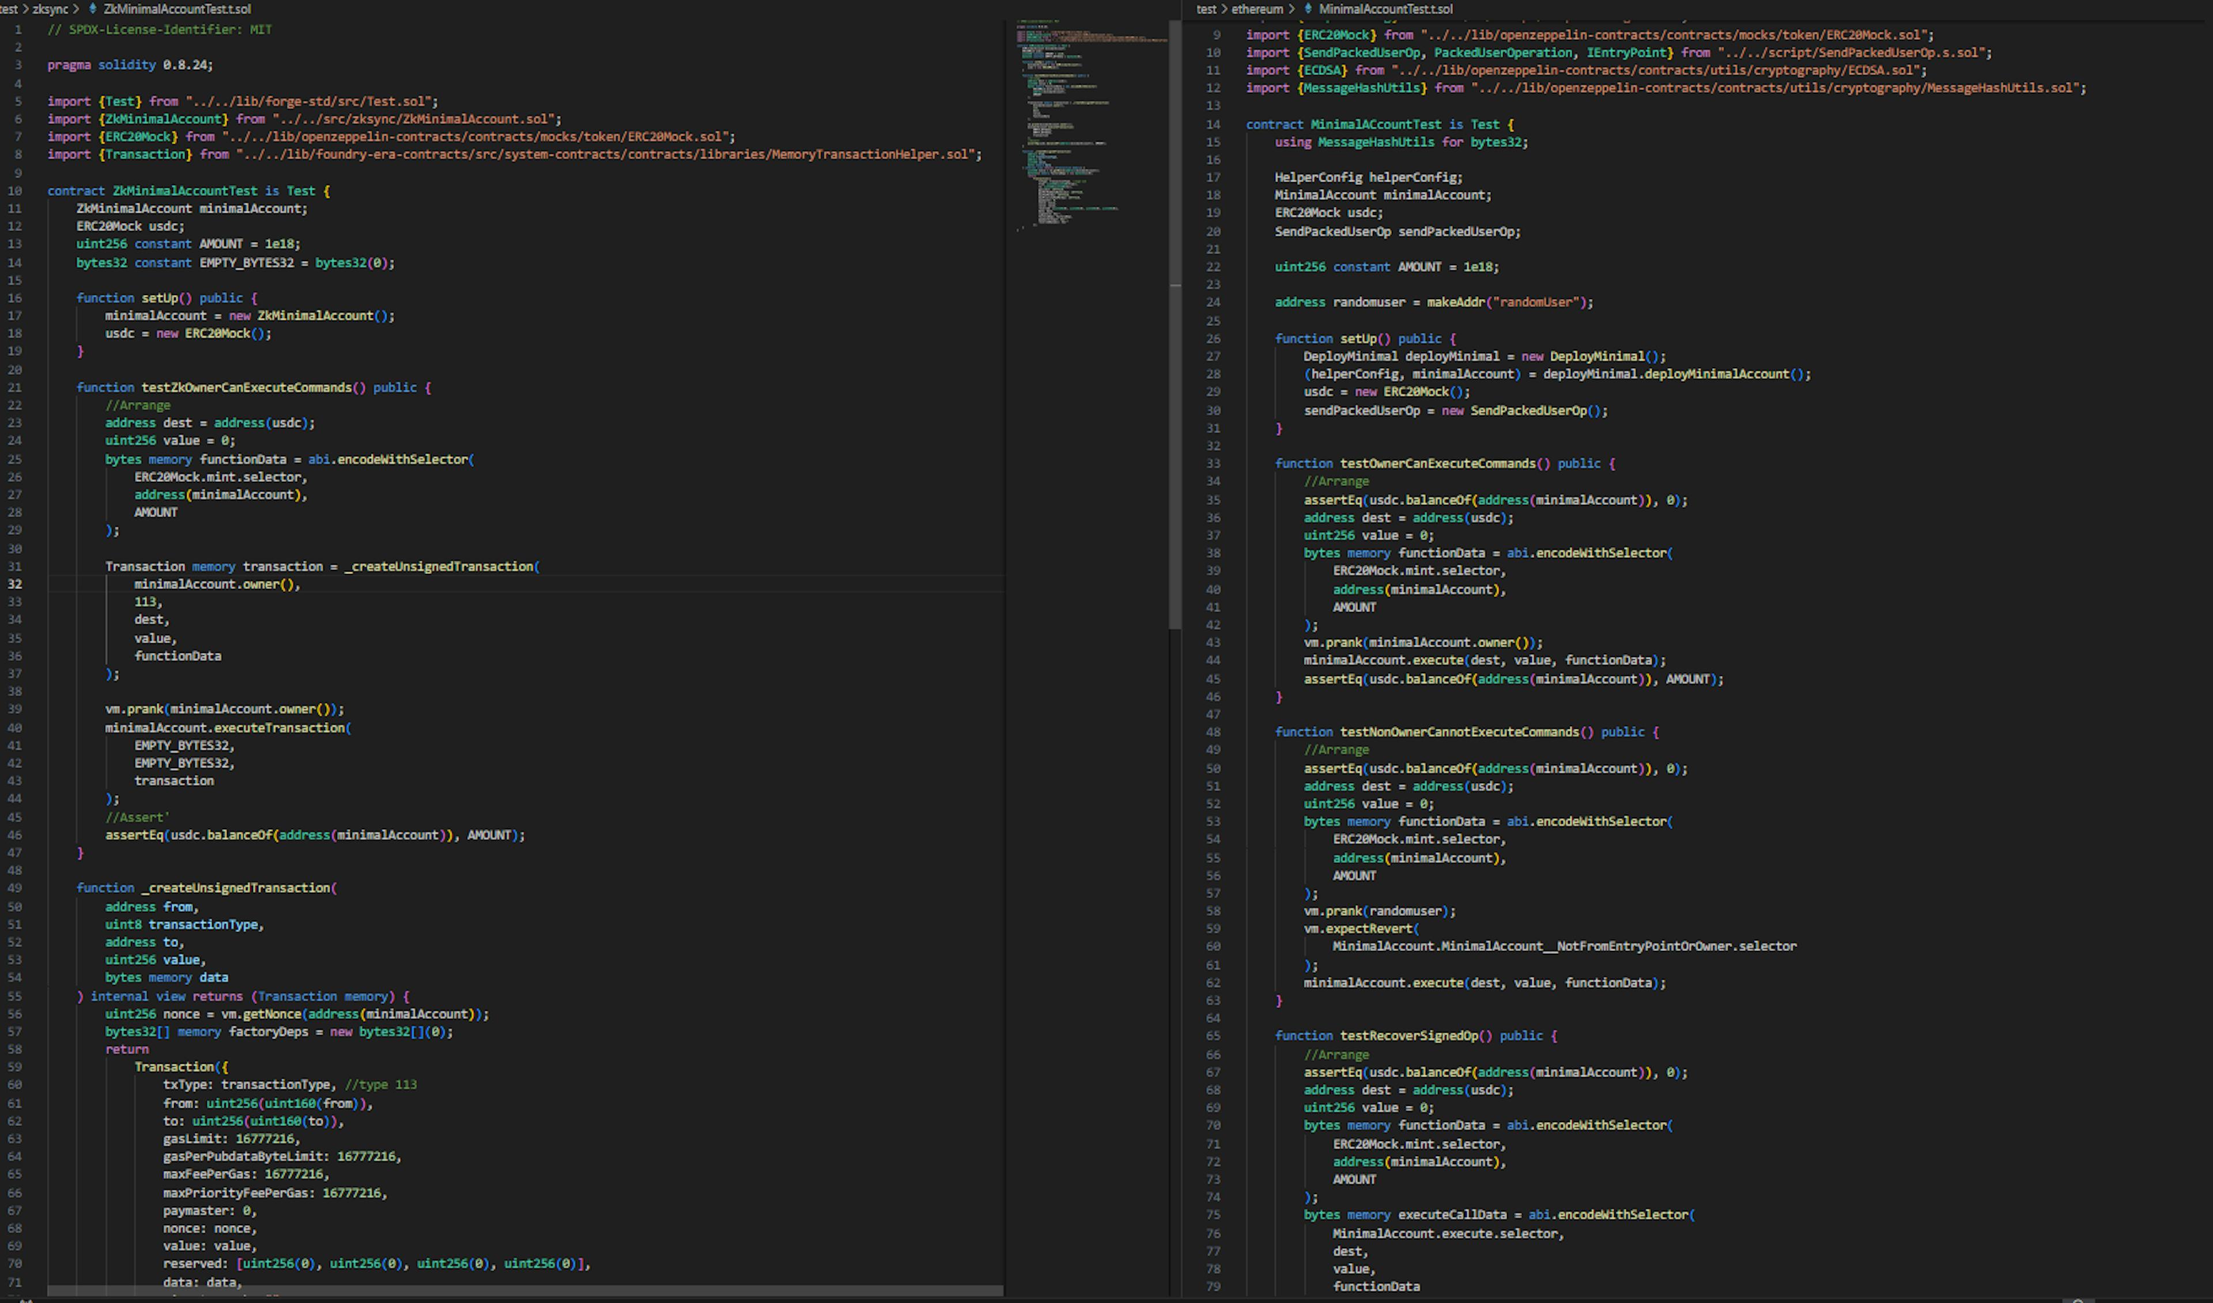The height and width of the screenshot is (1303, 2213).
Task: Click the testZkOwnerCanExecuteCommands function name
Action: tap(246, 387)
